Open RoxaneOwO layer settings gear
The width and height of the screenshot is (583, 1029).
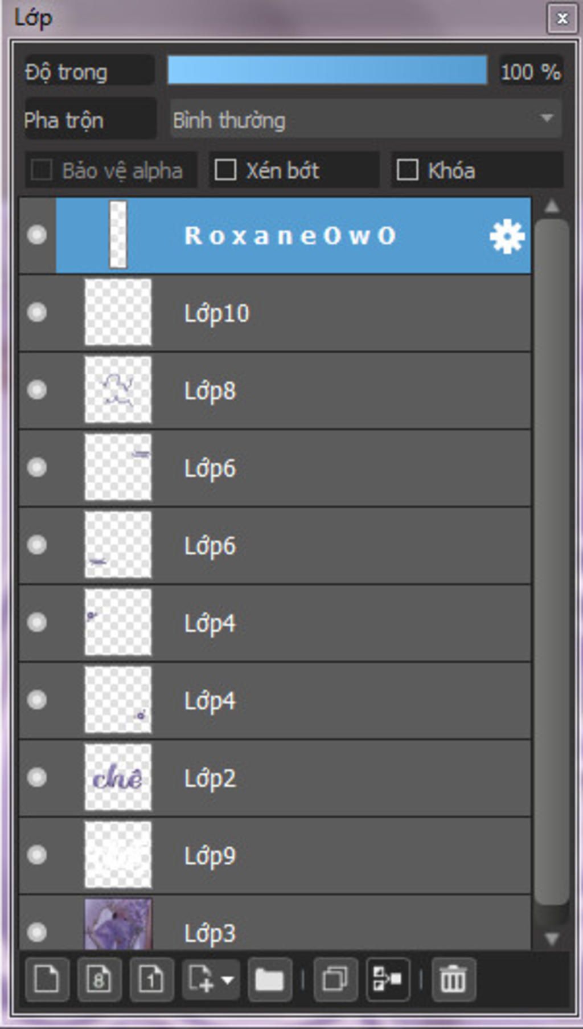507,236
